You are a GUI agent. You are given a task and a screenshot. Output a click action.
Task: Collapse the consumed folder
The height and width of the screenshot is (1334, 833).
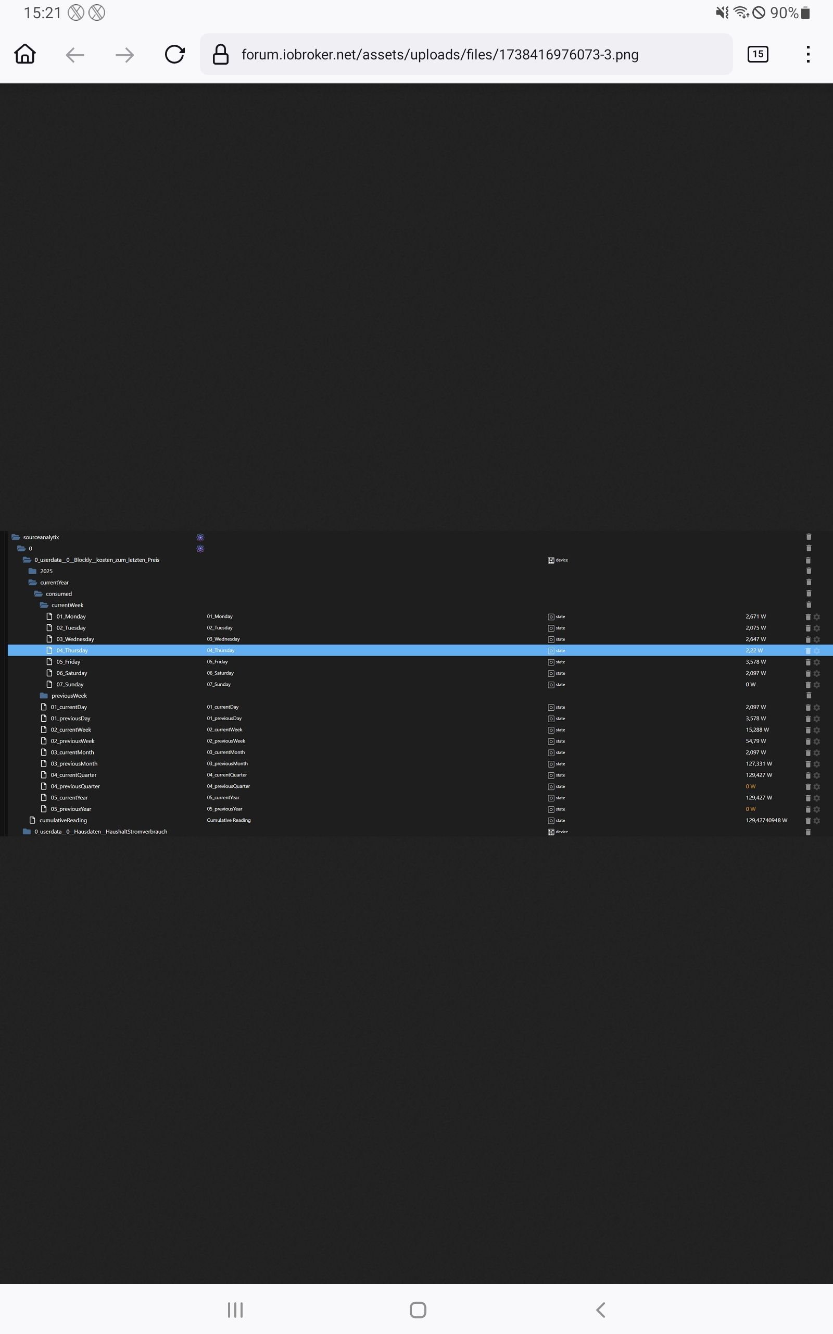tap(38, 594)
